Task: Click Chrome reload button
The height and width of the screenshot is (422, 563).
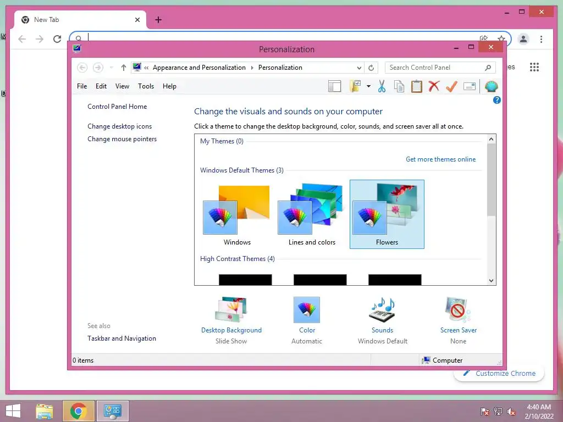Action: pos(57,39)
